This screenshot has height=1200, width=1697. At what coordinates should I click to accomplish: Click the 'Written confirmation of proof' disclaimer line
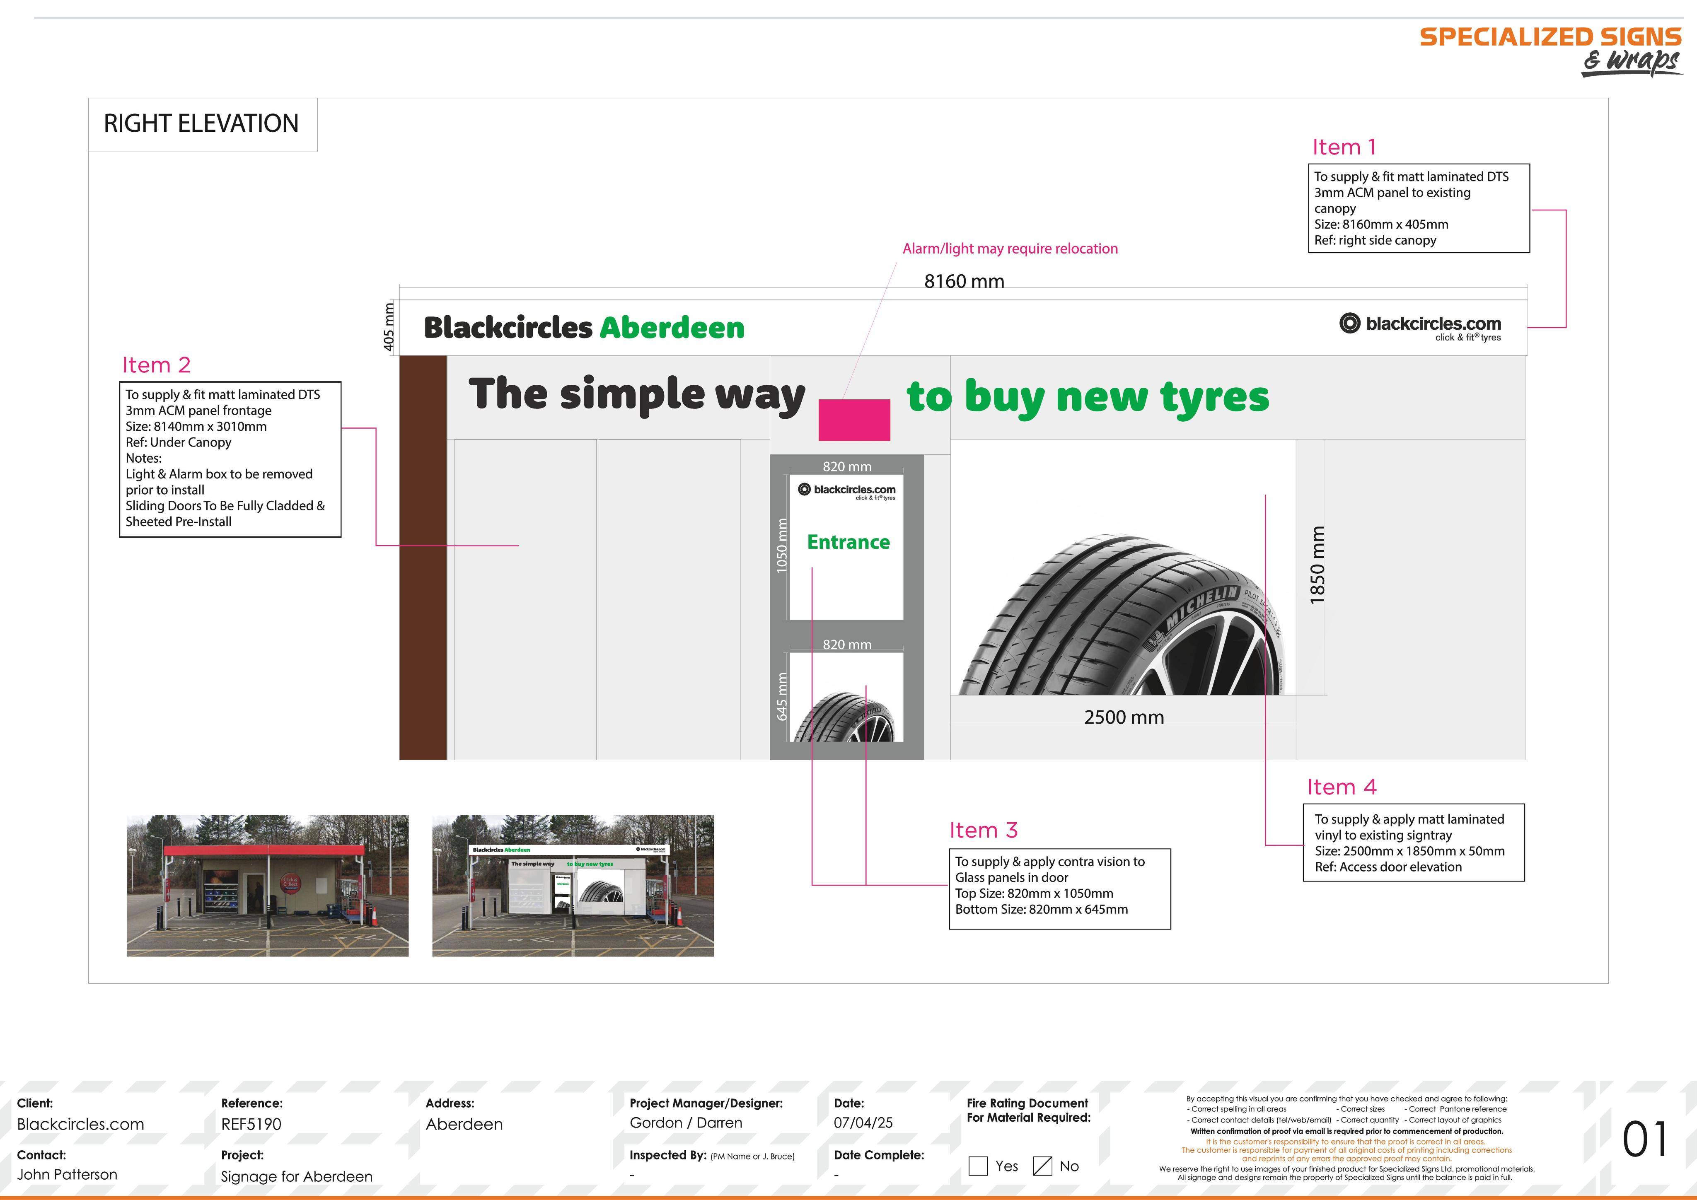(x=1346, y=1131)
